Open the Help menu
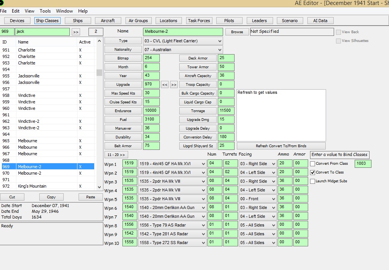389x270 pixels. [83, 11]
